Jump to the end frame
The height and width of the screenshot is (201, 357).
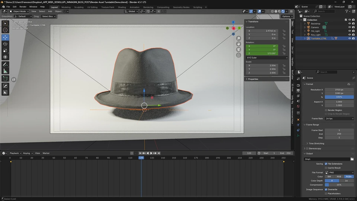(x=159, y=153)
